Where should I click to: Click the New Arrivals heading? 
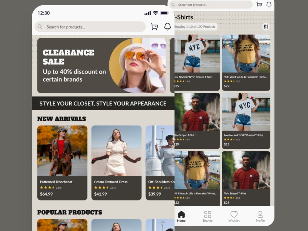62,119
